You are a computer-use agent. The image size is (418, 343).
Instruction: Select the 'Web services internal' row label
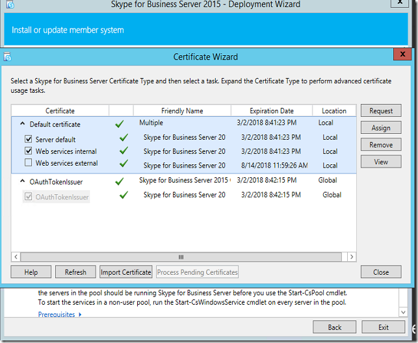tap(66, 151)
